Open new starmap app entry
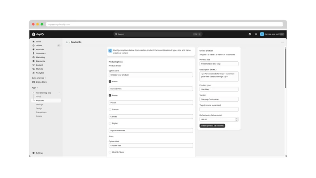 tap(43, 93)
